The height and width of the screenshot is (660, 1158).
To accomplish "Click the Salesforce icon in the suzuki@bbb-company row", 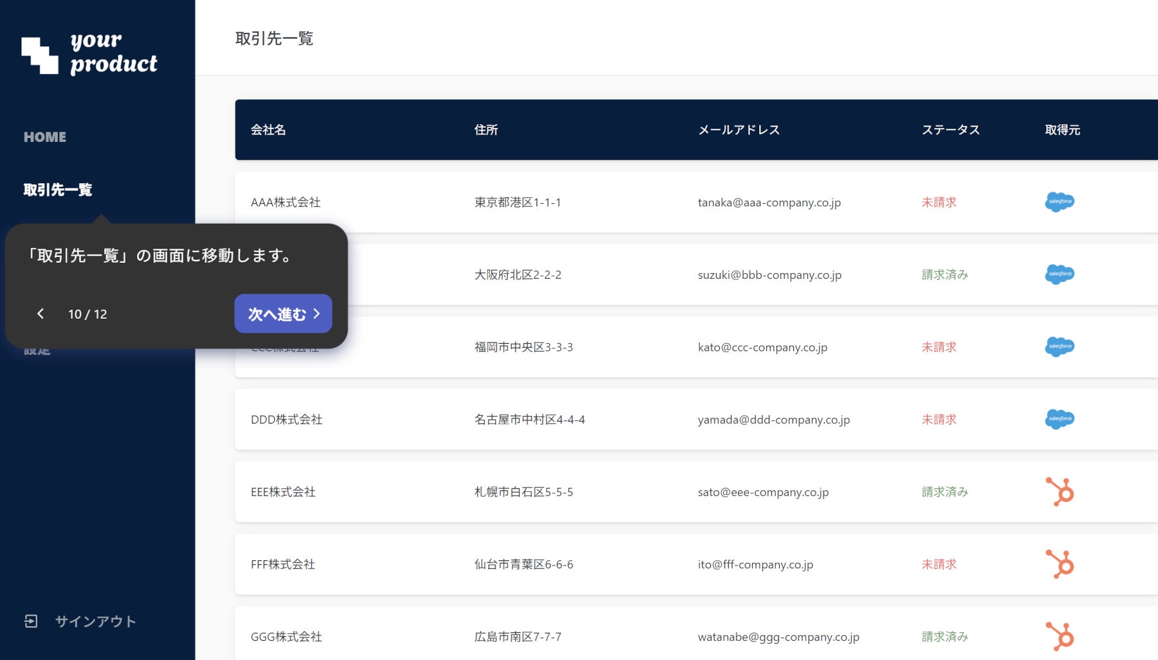I will 1059,274.
